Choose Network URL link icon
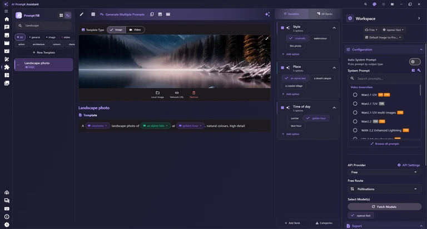The height and width of the screenshot is (229, 427). pos(177,94)
